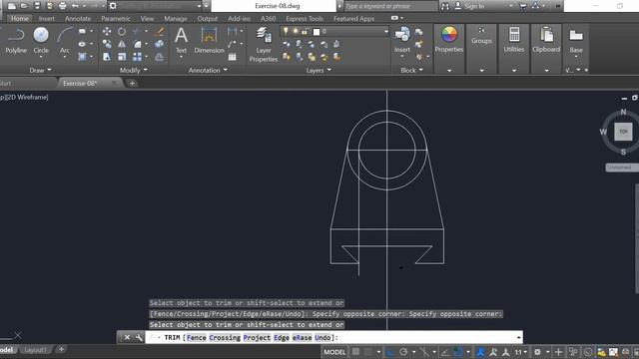Image resolution: width=639 pixels, height=359 pixels.
Task: Open annotation scale 1:1 dropdown
Action: click(520, 352)
